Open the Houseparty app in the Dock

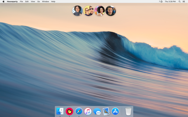click(x=69, y=111)
